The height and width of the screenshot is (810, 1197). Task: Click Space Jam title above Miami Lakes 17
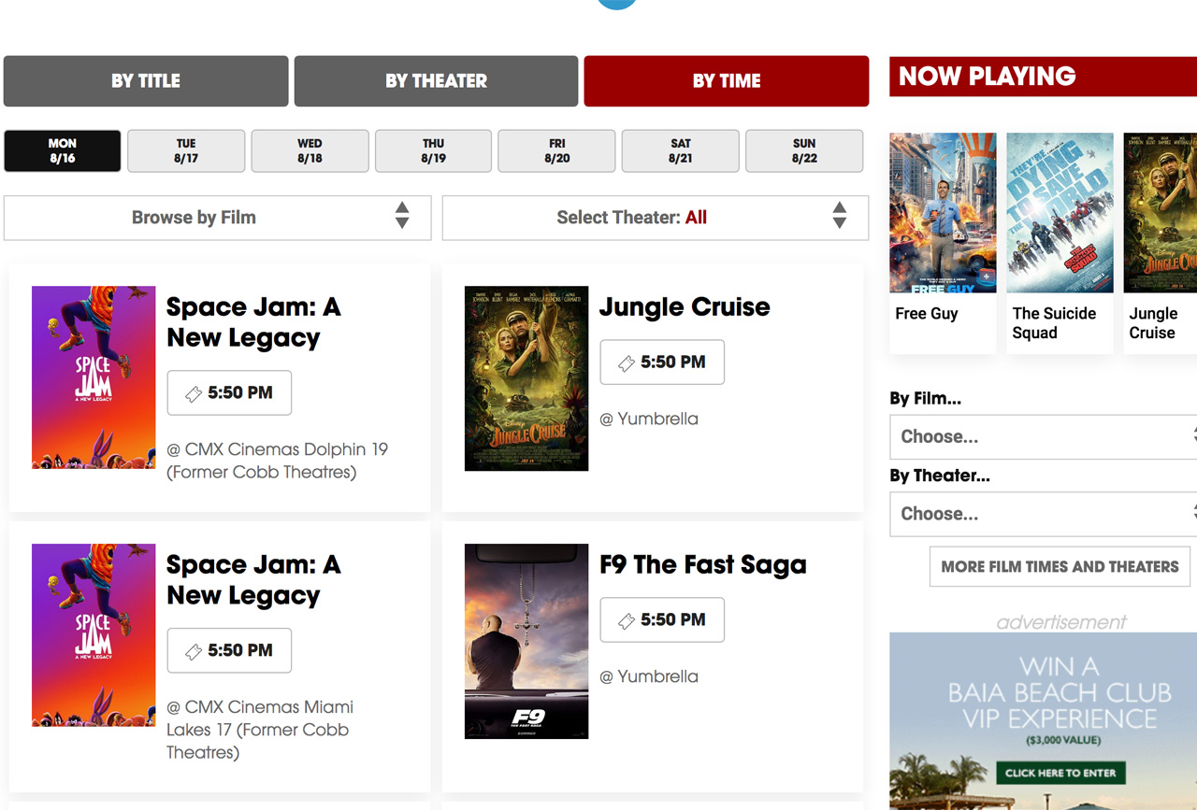tap(253, 580)
